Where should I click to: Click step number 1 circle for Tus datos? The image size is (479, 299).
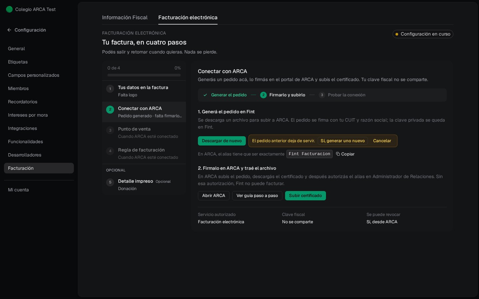pyautogui.click(x=110, y=89)
